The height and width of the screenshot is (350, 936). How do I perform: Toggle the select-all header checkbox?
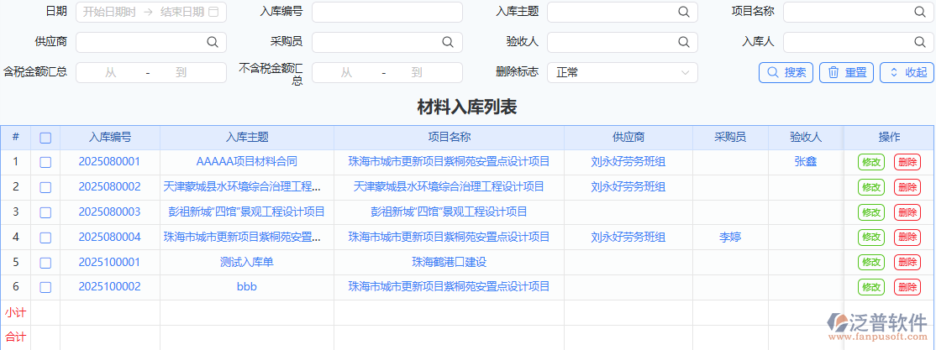click(45, 138)
